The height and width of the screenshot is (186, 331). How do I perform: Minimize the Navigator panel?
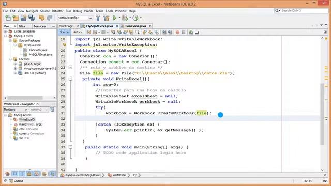pos(53,104)
